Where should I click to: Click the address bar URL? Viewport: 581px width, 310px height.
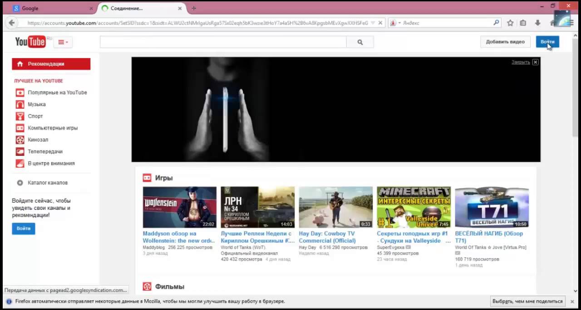(x=197, y=23)
